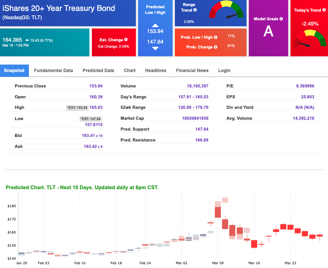This screenshot has height=268, width=328.
Task: Click the Pred. Support value 147.64
Action: (202, 129)
